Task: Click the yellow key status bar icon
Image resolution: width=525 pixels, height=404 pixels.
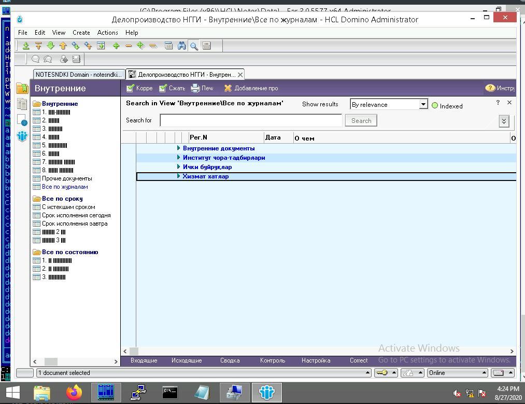Action: tap(381, 373)
